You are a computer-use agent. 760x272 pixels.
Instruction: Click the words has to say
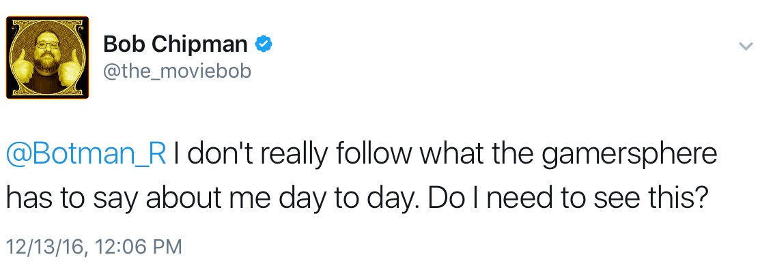click(x=72, y=200)
